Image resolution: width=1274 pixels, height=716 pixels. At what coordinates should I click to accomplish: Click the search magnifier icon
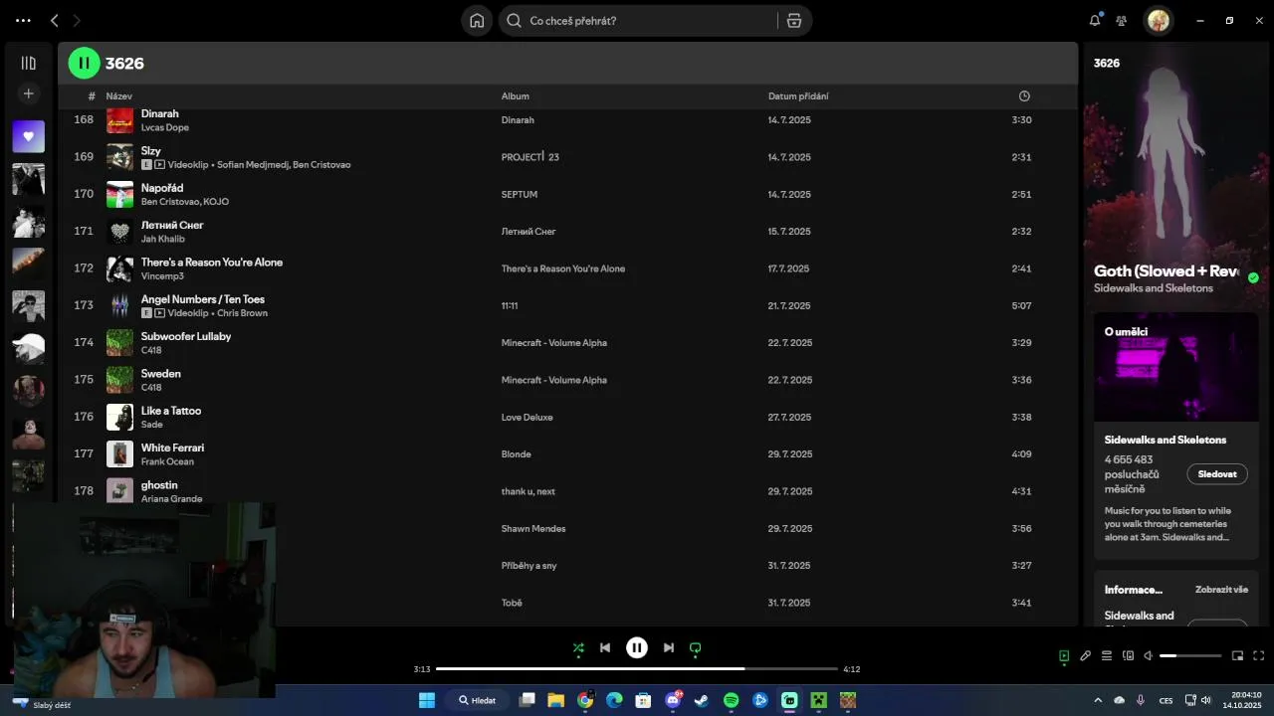[x=514, y=21]
